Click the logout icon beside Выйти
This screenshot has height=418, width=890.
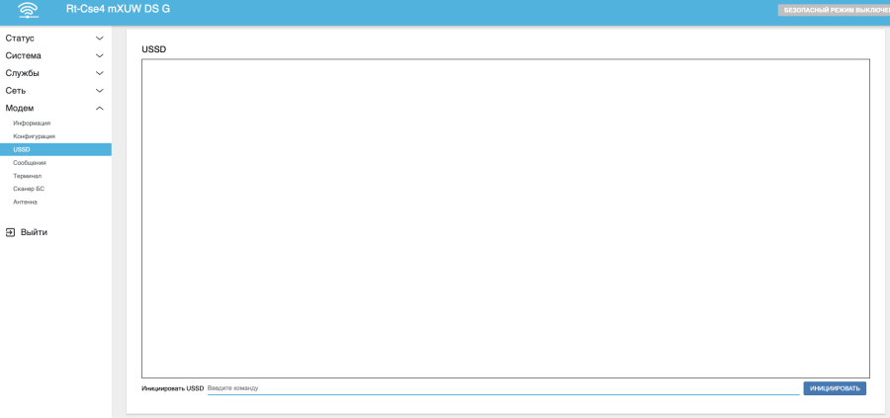(10, 232)
